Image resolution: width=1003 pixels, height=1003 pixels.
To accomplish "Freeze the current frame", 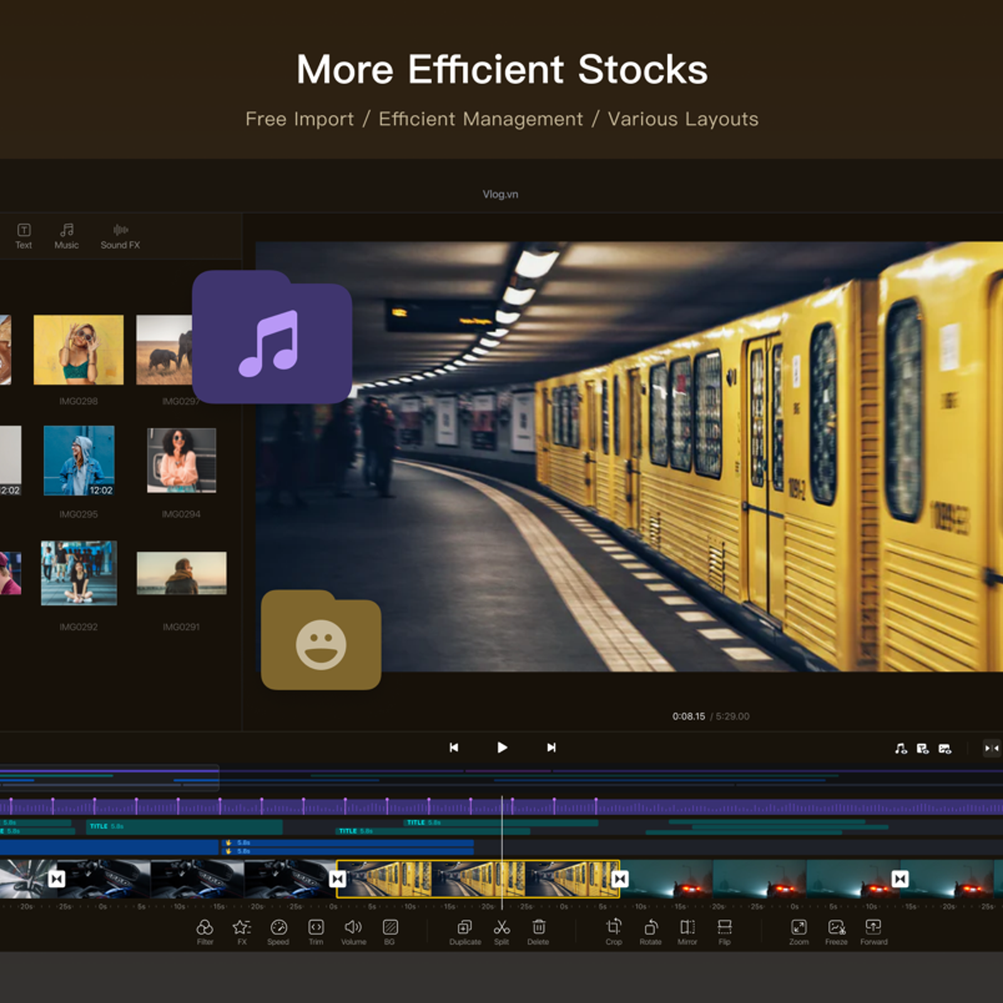I will [x=836, y=931].
